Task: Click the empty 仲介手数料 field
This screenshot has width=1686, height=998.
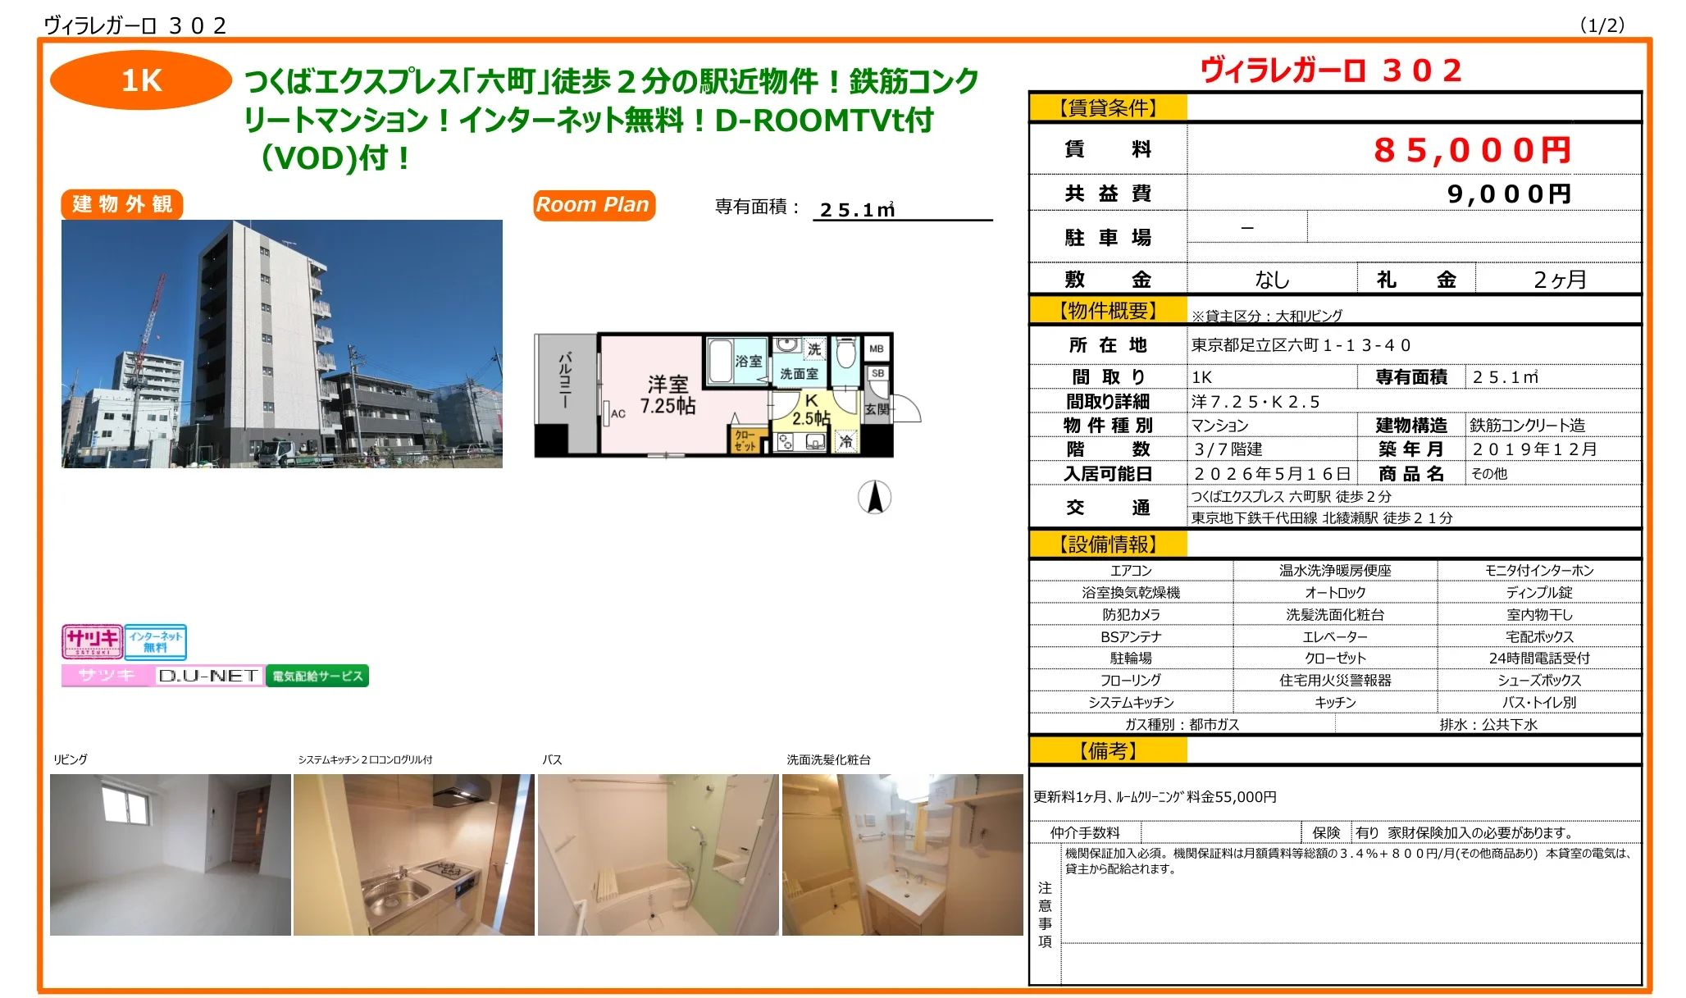Action: click(x=1220, y=832)
